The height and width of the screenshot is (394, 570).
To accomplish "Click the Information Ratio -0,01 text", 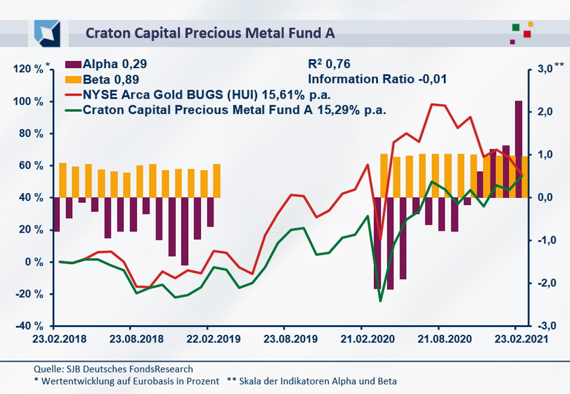I will click(x=377, y=79).
